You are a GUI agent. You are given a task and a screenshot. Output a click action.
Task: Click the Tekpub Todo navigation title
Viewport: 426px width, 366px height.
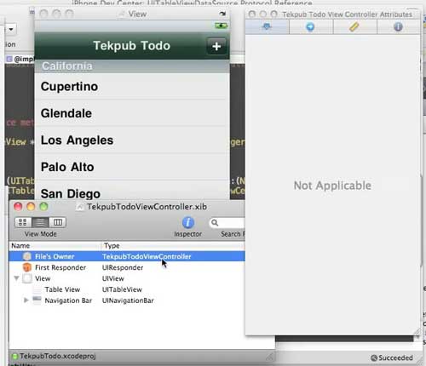(132, 46)
